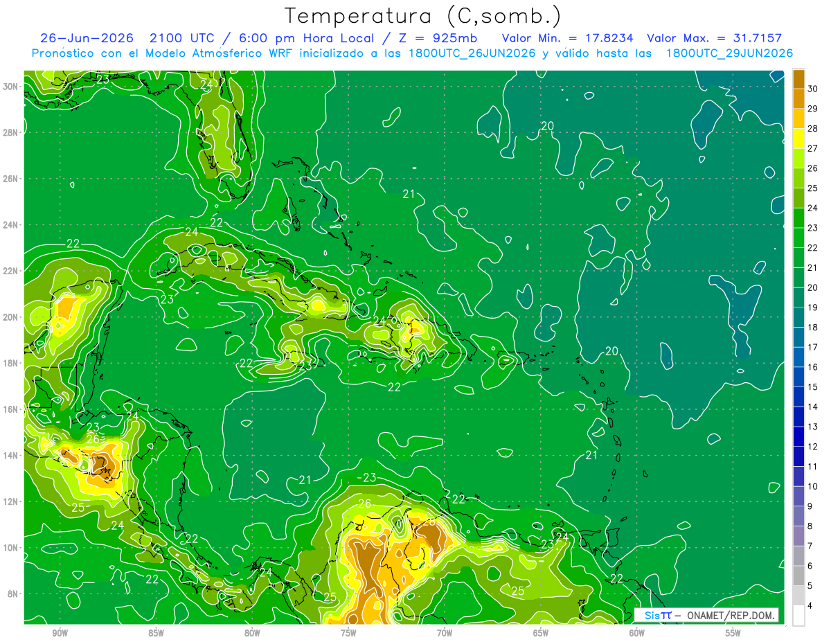This screenshot has height=642, width=831.
Task: Click the 28N latitude axis label
Action: 11,132
